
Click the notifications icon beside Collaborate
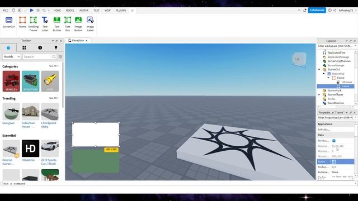[304, 10]
